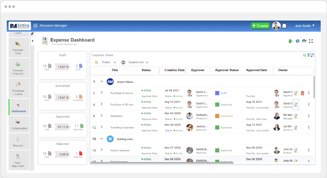
Task: Open more options for the Travelling Expenses row
Action: coord(309,127)
